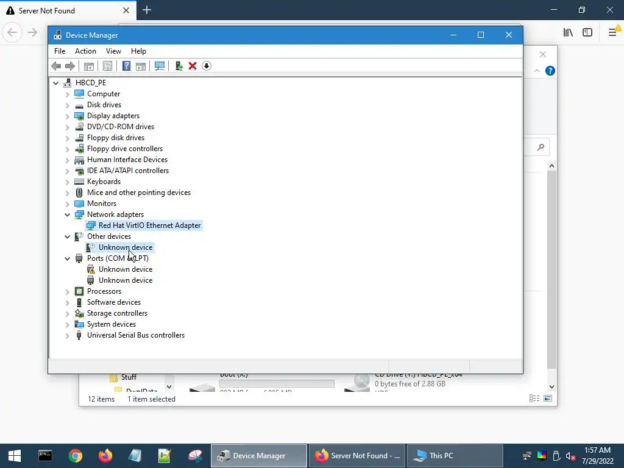Screen dimensions: 624x468
Task: Select the Server Not Found browser tab
Action: click(x=68, y=10)
